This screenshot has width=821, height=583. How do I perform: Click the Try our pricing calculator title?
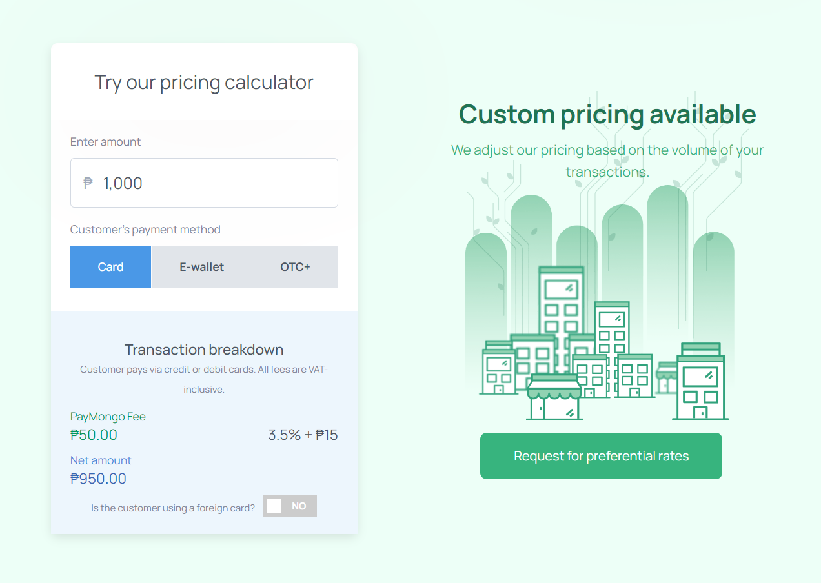pos(204,83)
